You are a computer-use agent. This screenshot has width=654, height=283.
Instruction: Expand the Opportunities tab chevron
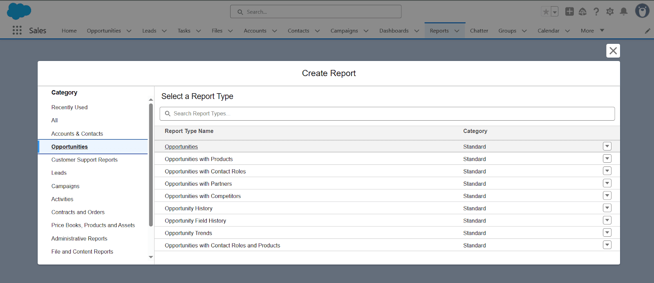pyautogui.click(x=129, y=31)
